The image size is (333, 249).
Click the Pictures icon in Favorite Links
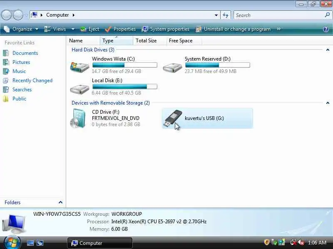click(6, 62)
